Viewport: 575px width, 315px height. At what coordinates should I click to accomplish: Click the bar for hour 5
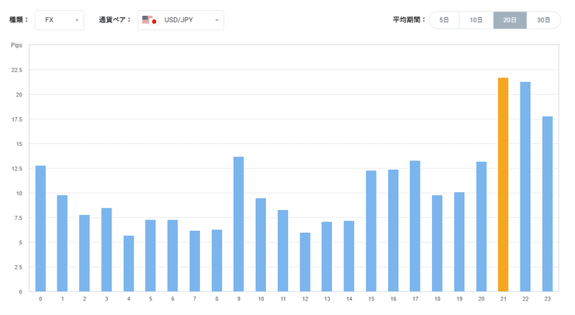click(x=151, y=256)
